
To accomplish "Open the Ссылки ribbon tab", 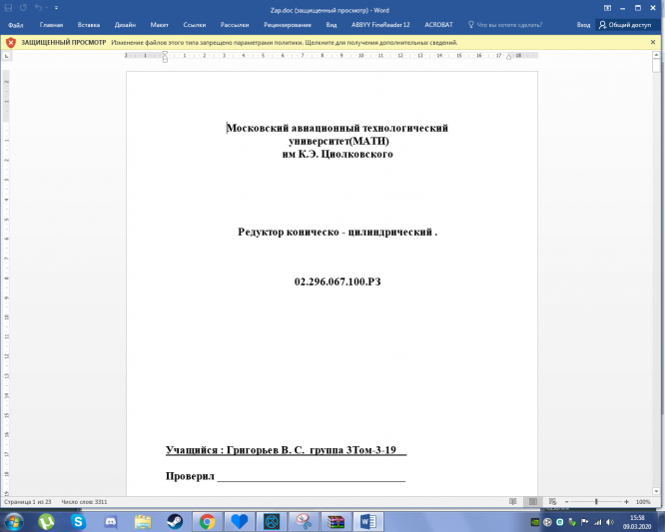I will pos(195,25).
